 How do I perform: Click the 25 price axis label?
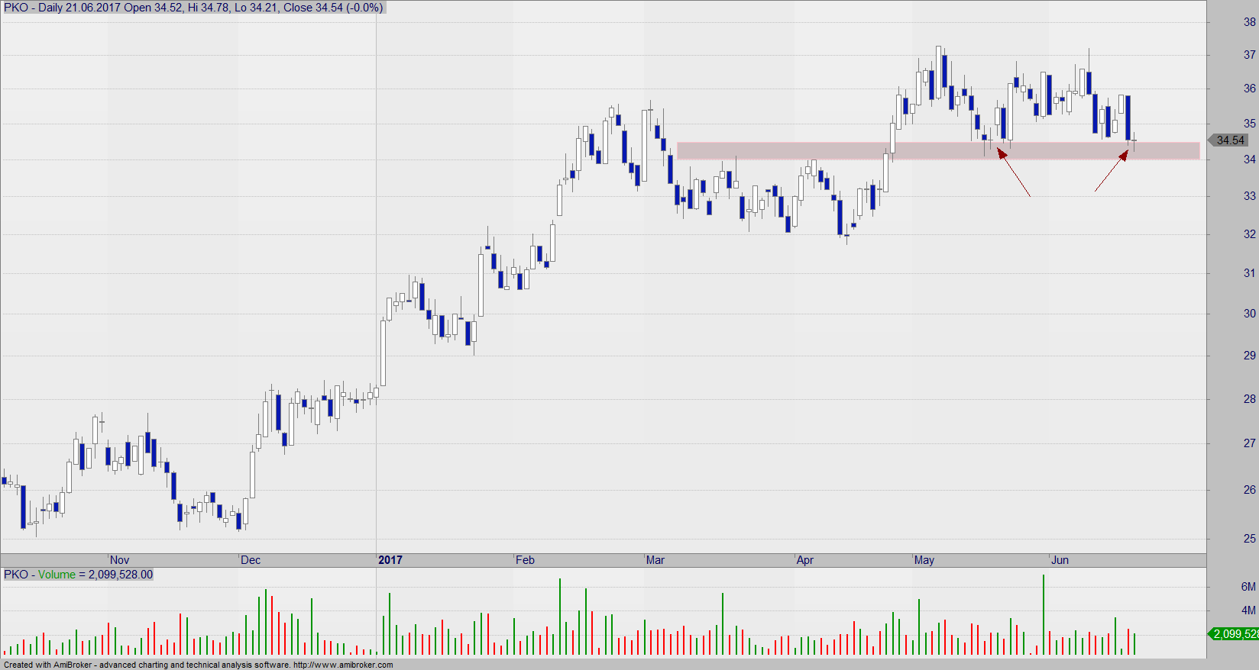(1249, 539)
